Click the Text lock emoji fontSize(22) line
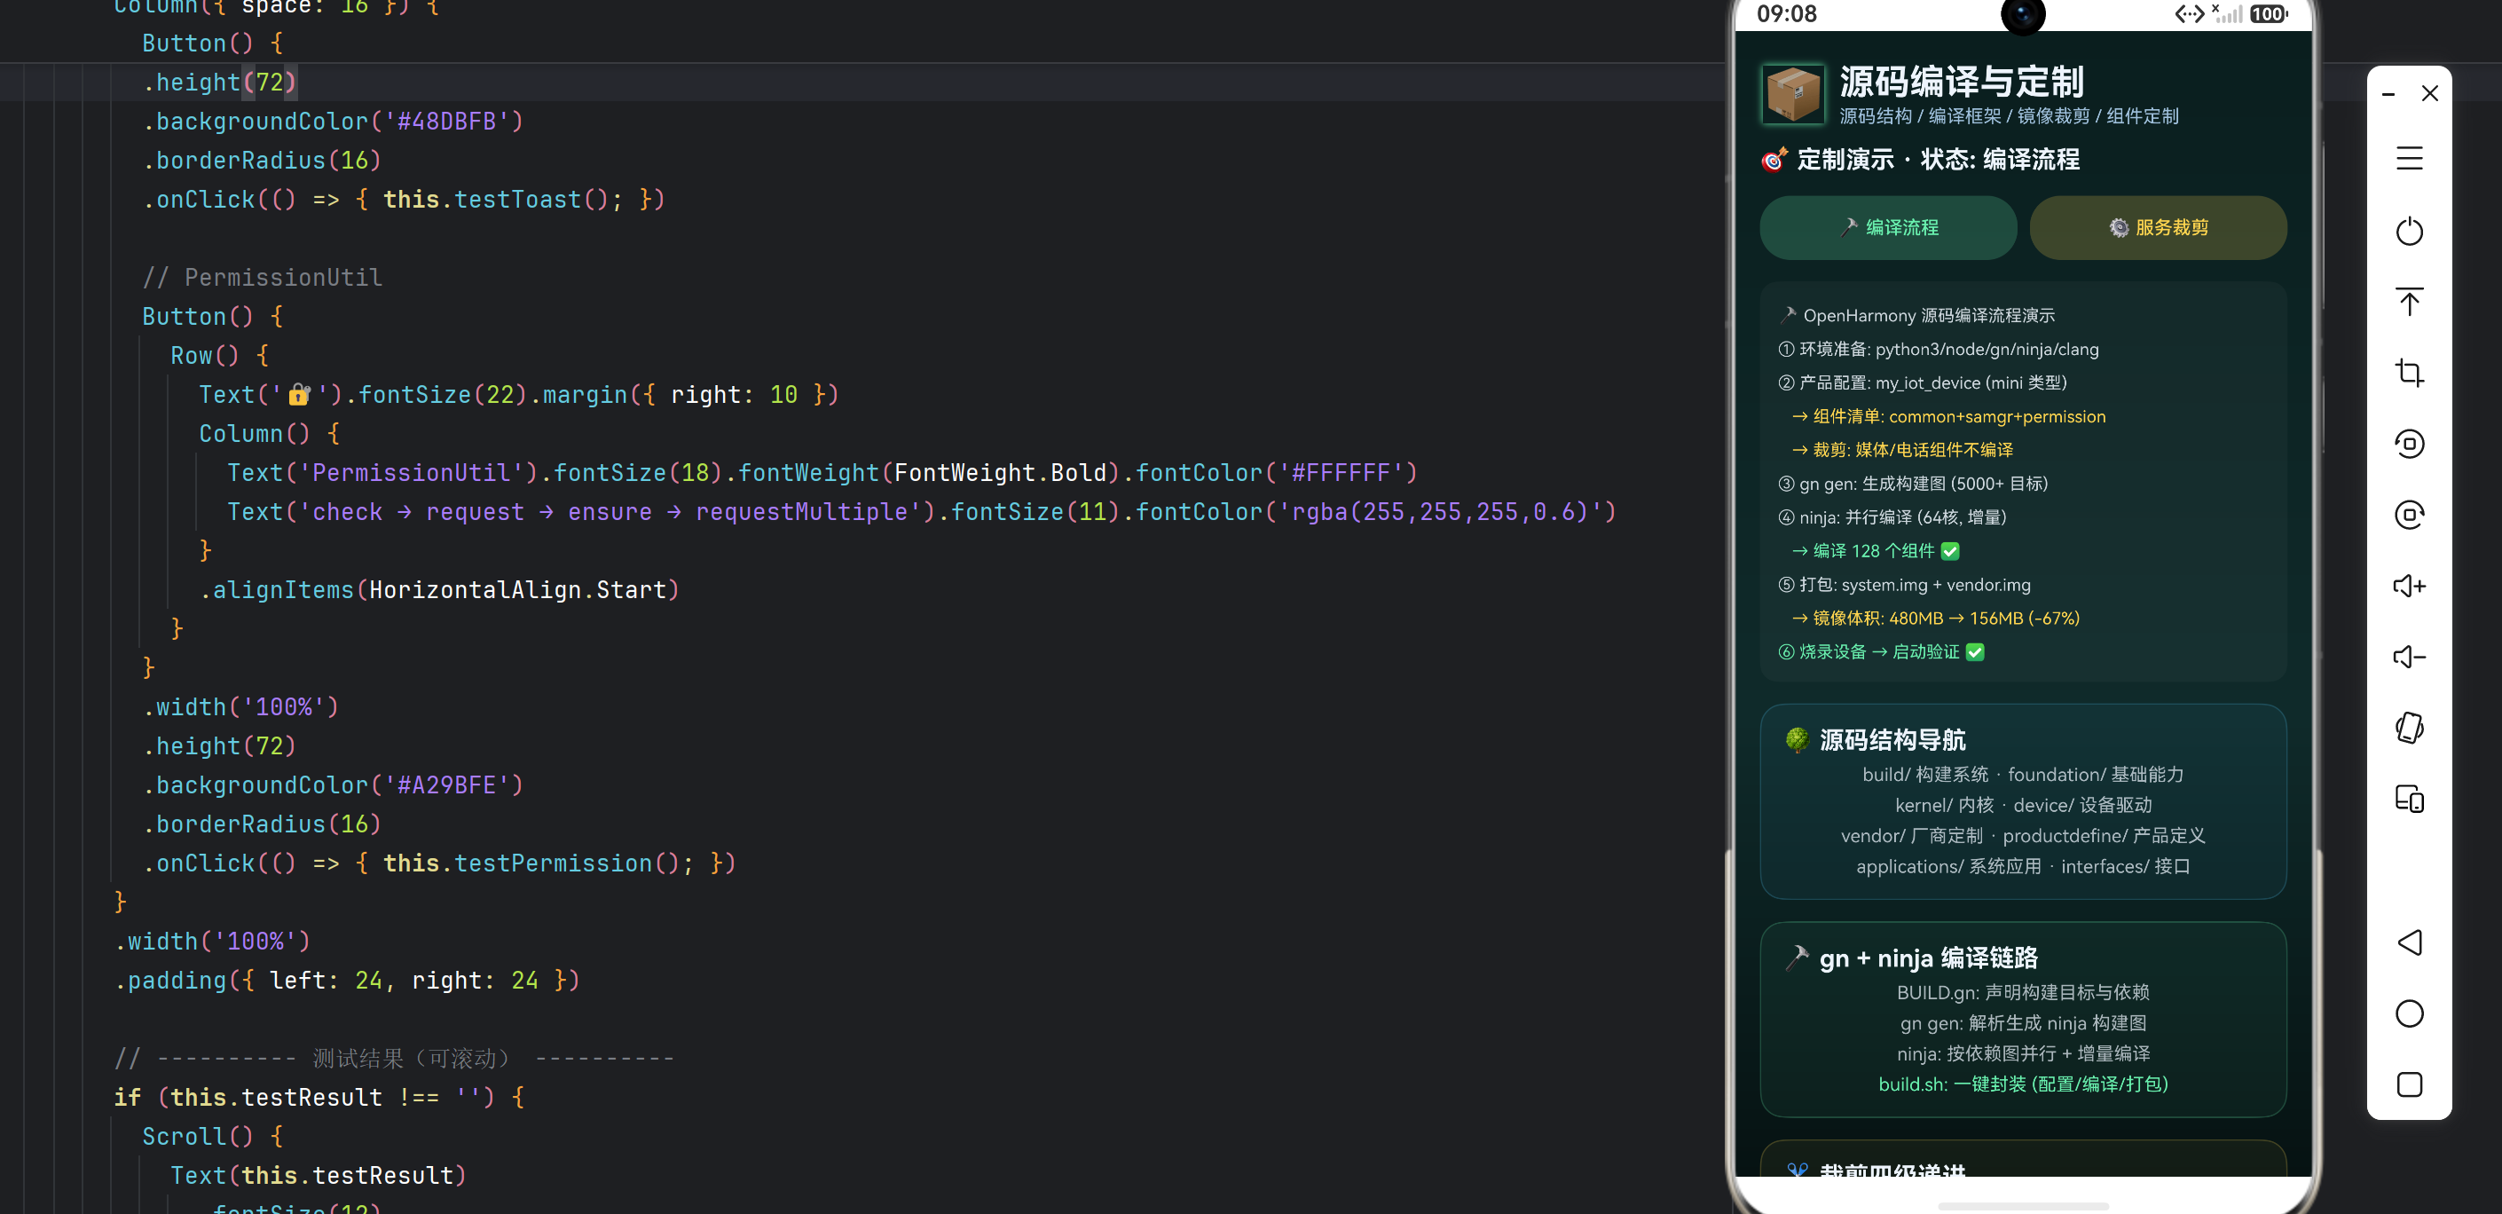This screenshot has height=1214, width=2502. point(519,394)
